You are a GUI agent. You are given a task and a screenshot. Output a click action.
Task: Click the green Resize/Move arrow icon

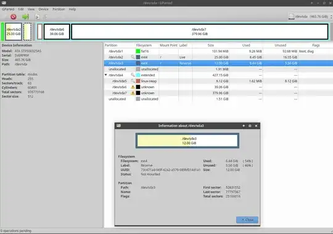25,17
